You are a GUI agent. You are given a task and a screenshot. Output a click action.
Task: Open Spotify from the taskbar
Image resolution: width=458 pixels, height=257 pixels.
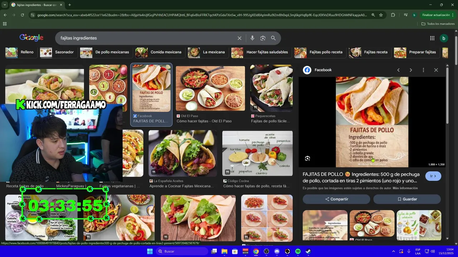pos(298,251)
